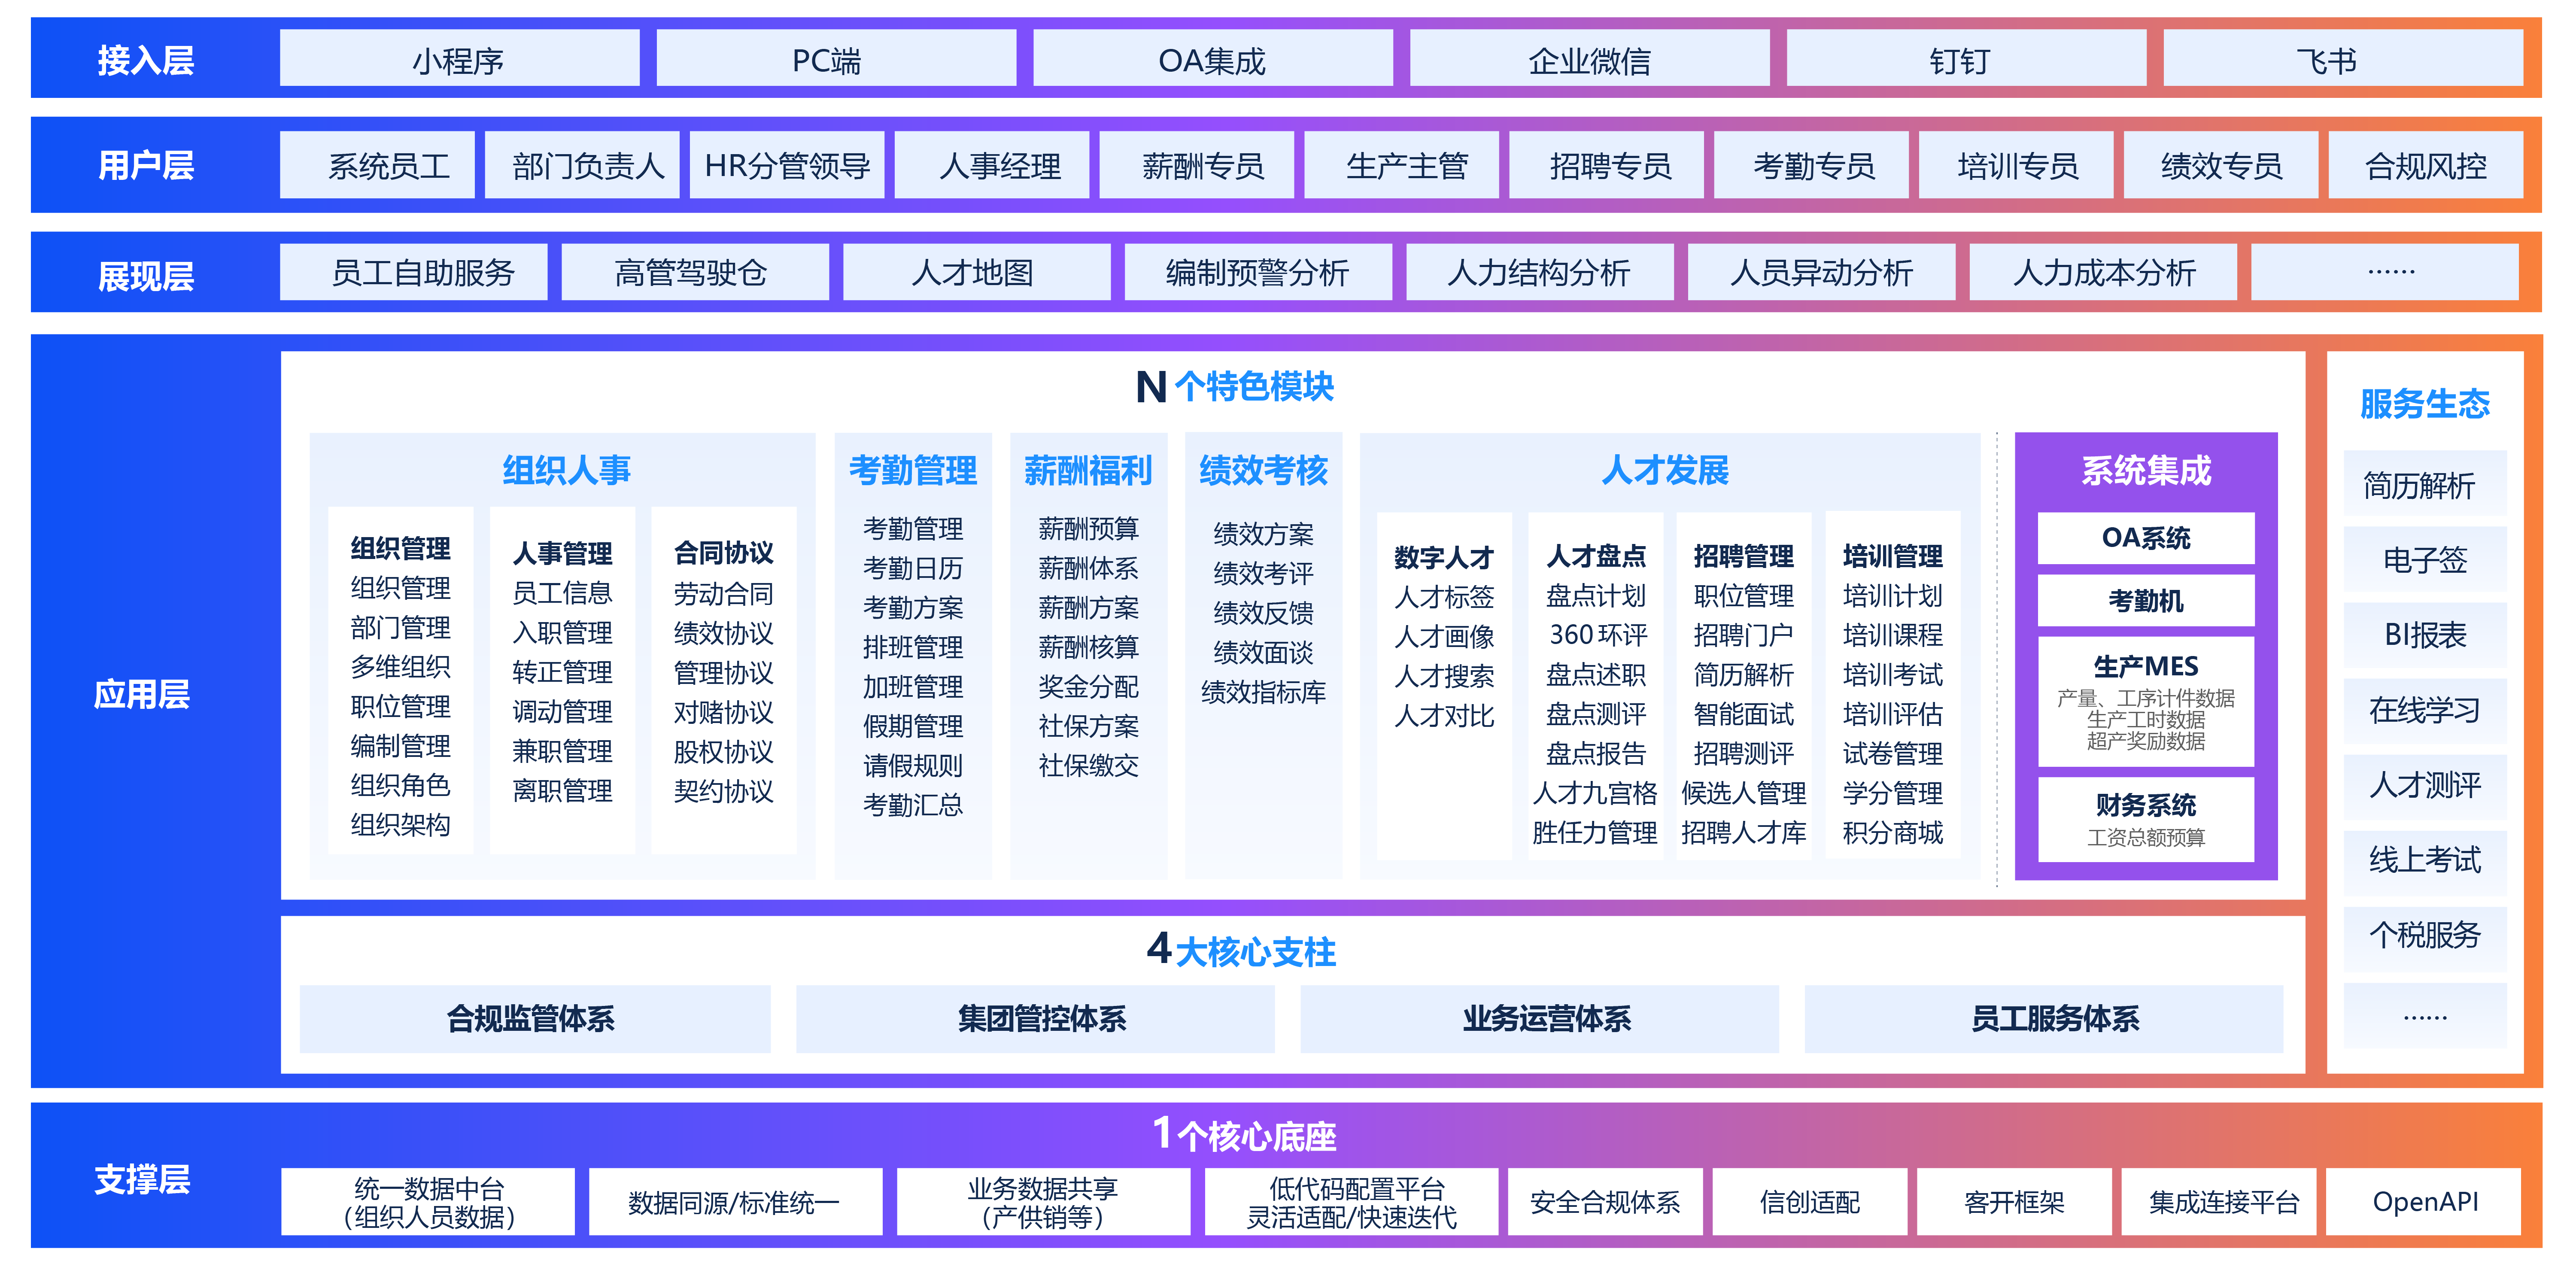
Task: Select the 人才地图 box
Action: pyautogui.click(x=977, y=272)
